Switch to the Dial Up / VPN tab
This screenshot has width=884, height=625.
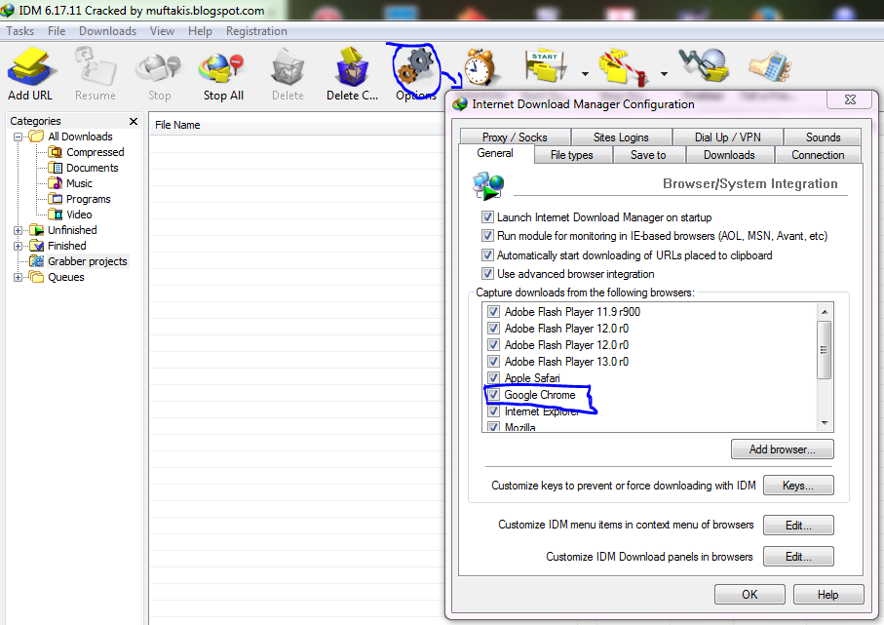(727, 137)
